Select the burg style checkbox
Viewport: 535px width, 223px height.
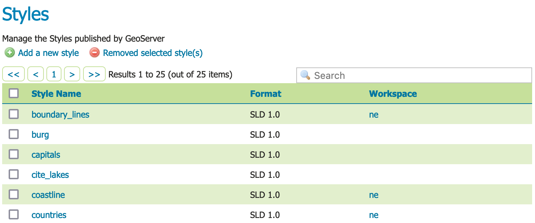click(x=14, y=134)
